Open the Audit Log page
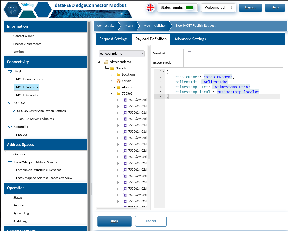288x231 pixels. coord(20,221)
